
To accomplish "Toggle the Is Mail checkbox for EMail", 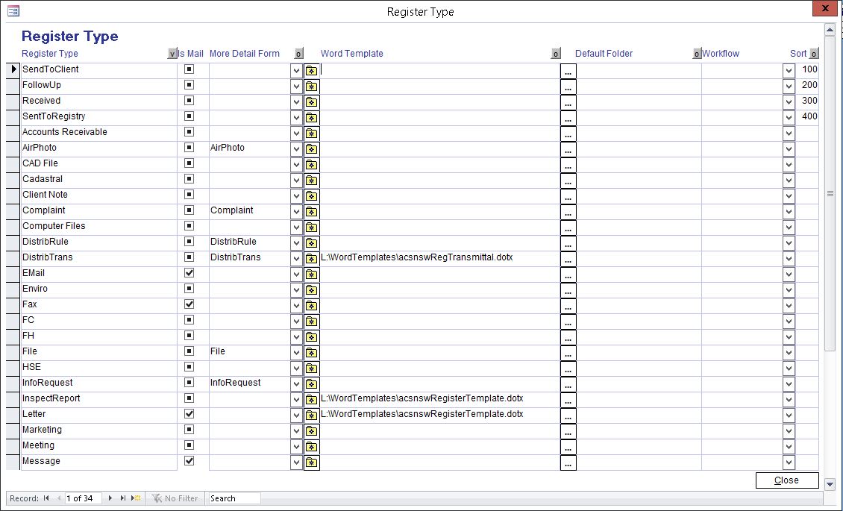I will (189, 273).
